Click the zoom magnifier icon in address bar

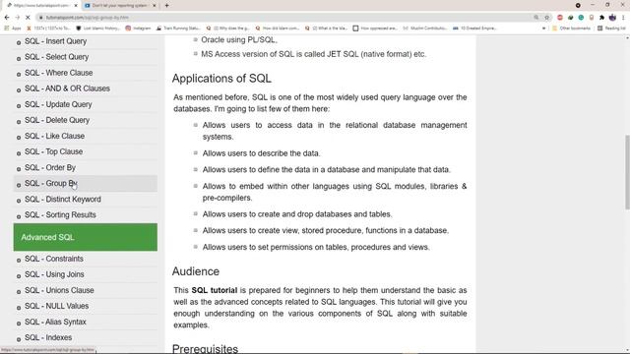point(536,18)
